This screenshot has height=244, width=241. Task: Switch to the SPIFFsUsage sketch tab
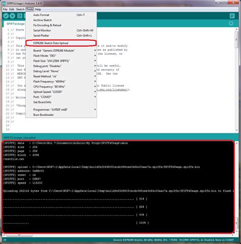pyautogui.click(x=15, y=24)
